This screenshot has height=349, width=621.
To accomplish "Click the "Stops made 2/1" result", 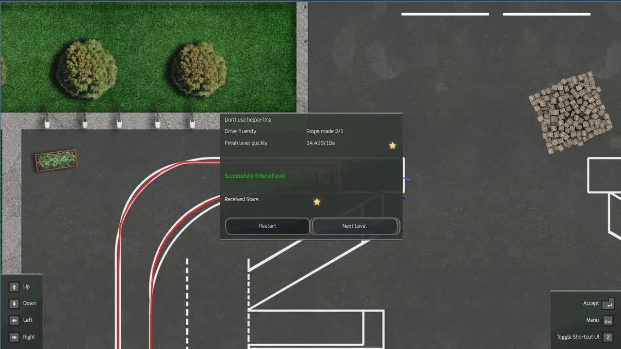I will [325, 131].
